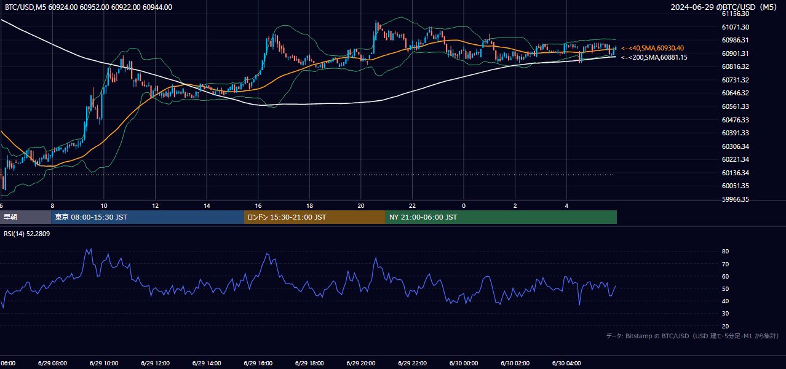Click the RSI axis value 60
The width and height of the screenshot is (786, 369).
[x=725, y=276]
